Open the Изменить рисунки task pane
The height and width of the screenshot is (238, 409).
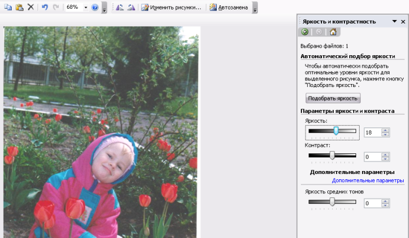pos(171,7)
